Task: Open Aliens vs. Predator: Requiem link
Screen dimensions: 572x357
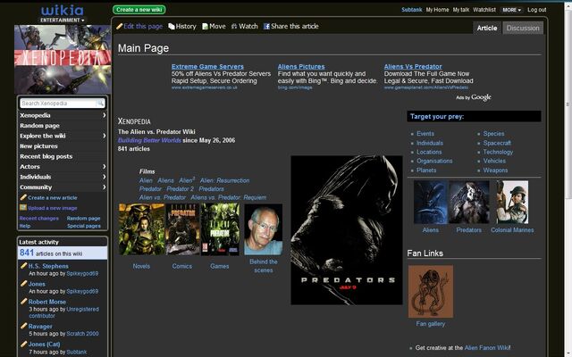Action: 229,197
